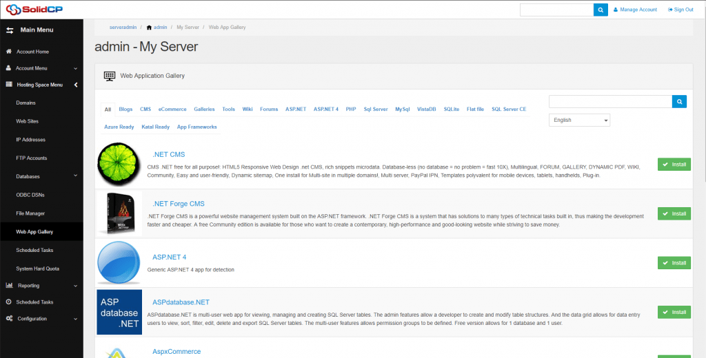This screenshot has height=358, width=706.
Task: Click the ASP.NET 4 blue sphere icon
Action: (x=119, y=263)
